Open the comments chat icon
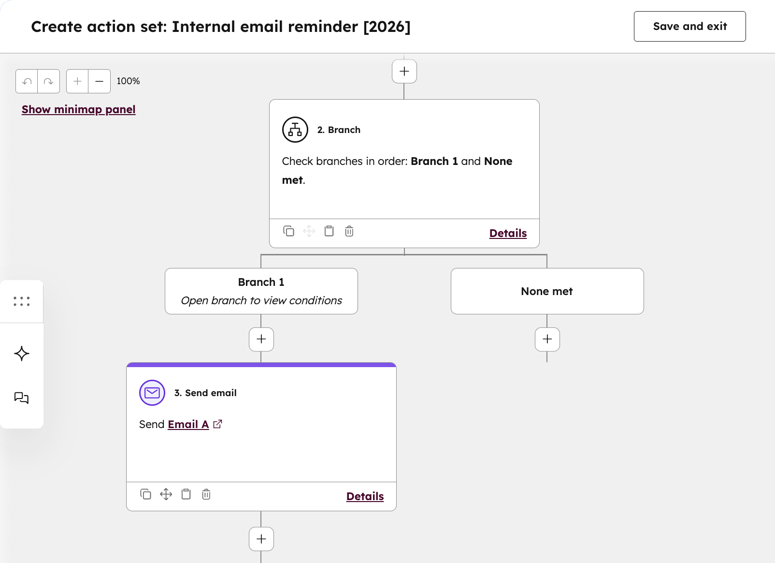This screenshot has height=563, width=775. pos(22,398)
